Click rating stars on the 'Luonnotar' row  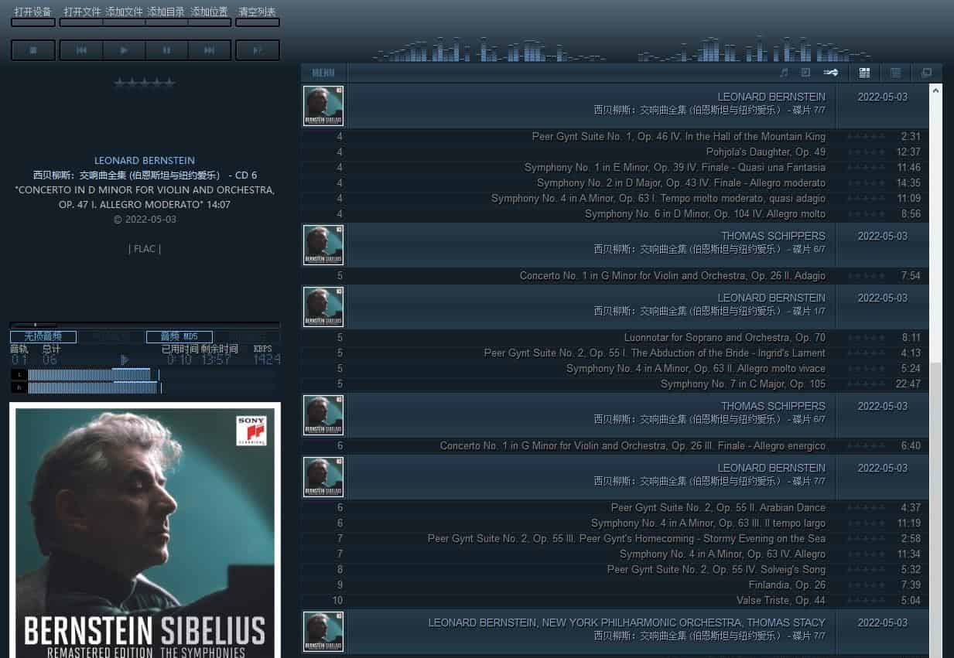pos(866,338)
